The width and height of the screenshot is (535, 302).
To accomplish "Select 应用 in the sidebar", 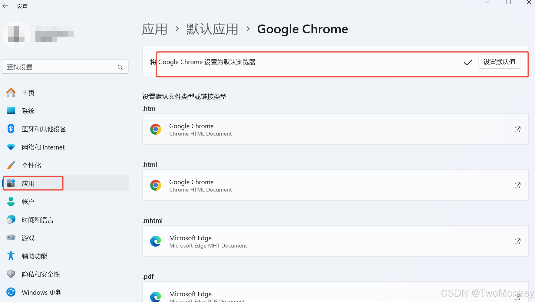I will click(x=65, y=183).
